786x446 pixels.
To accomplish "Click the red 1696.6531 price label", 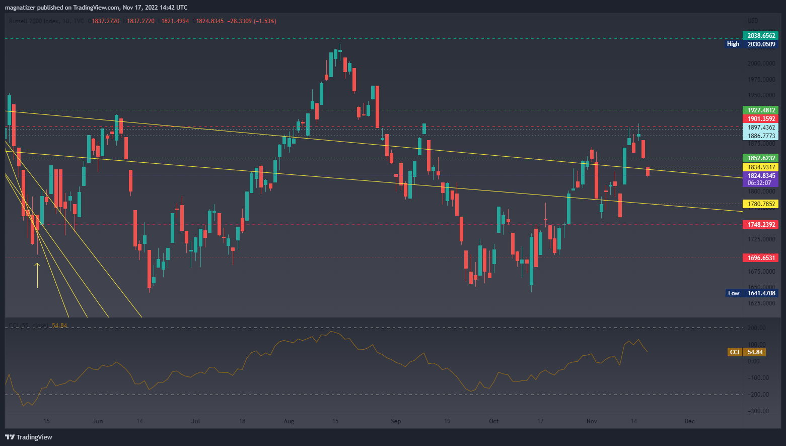I will pos(760,258).
